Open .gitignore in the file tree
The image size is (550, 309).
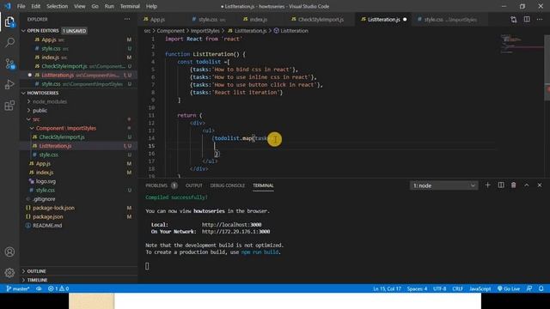click(x=44, y=199)
